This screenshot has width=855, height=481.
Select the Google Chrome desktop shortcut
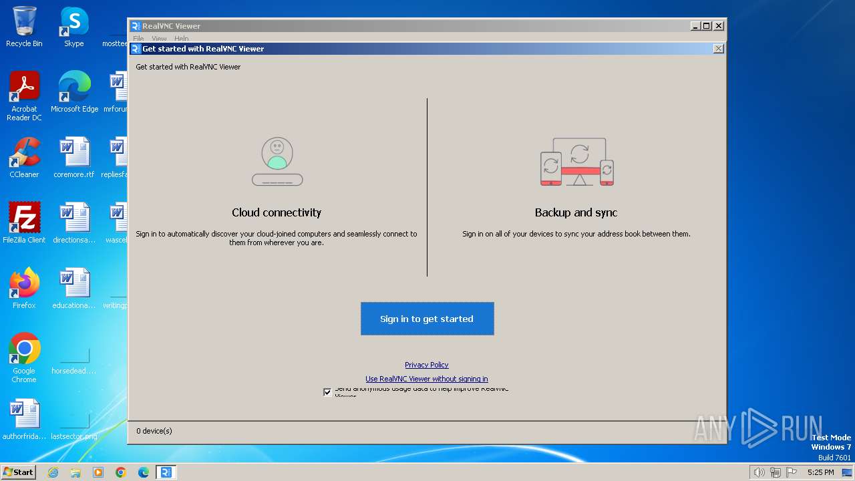(24, 358)
